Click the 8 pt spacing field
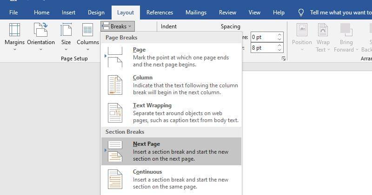The width and height of the screenshot is (372, 195). tap(263, 48)
